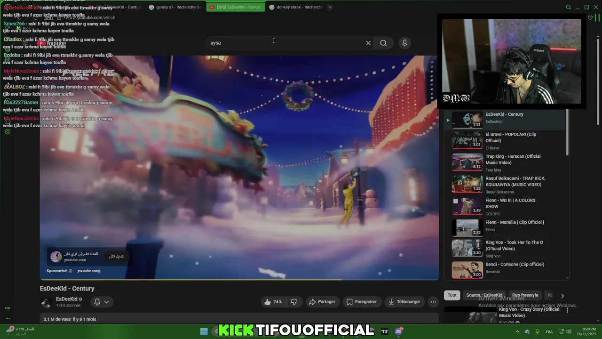Open options for King Von - Crazy Story

[x=567, y=310]
